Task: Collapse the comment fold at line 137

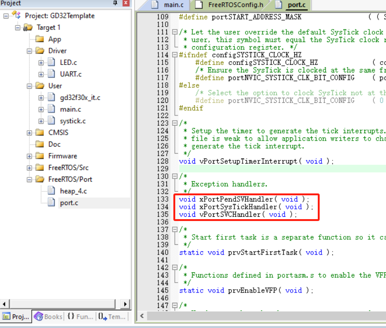Action: [175, 229]
